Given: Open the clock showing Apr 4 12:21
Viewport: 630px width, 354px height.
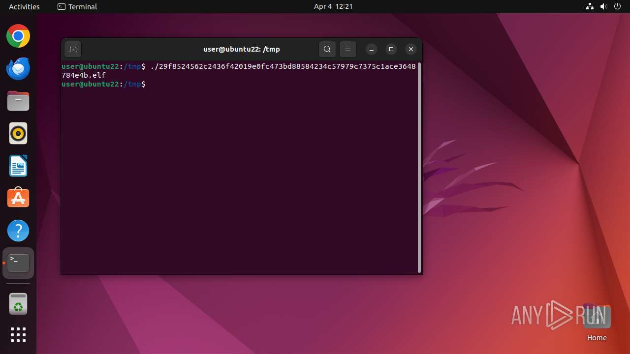Looking at the screenshot, I should coord(333,6).
